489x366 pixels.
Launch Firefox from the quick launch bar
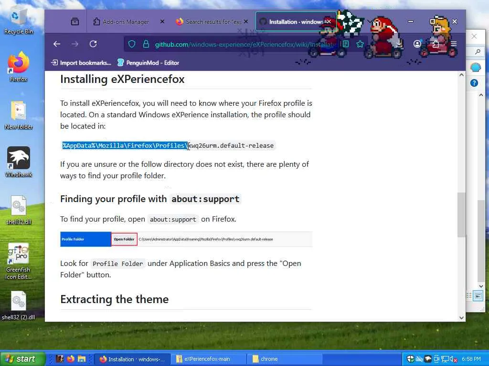[x=71, y=359]
